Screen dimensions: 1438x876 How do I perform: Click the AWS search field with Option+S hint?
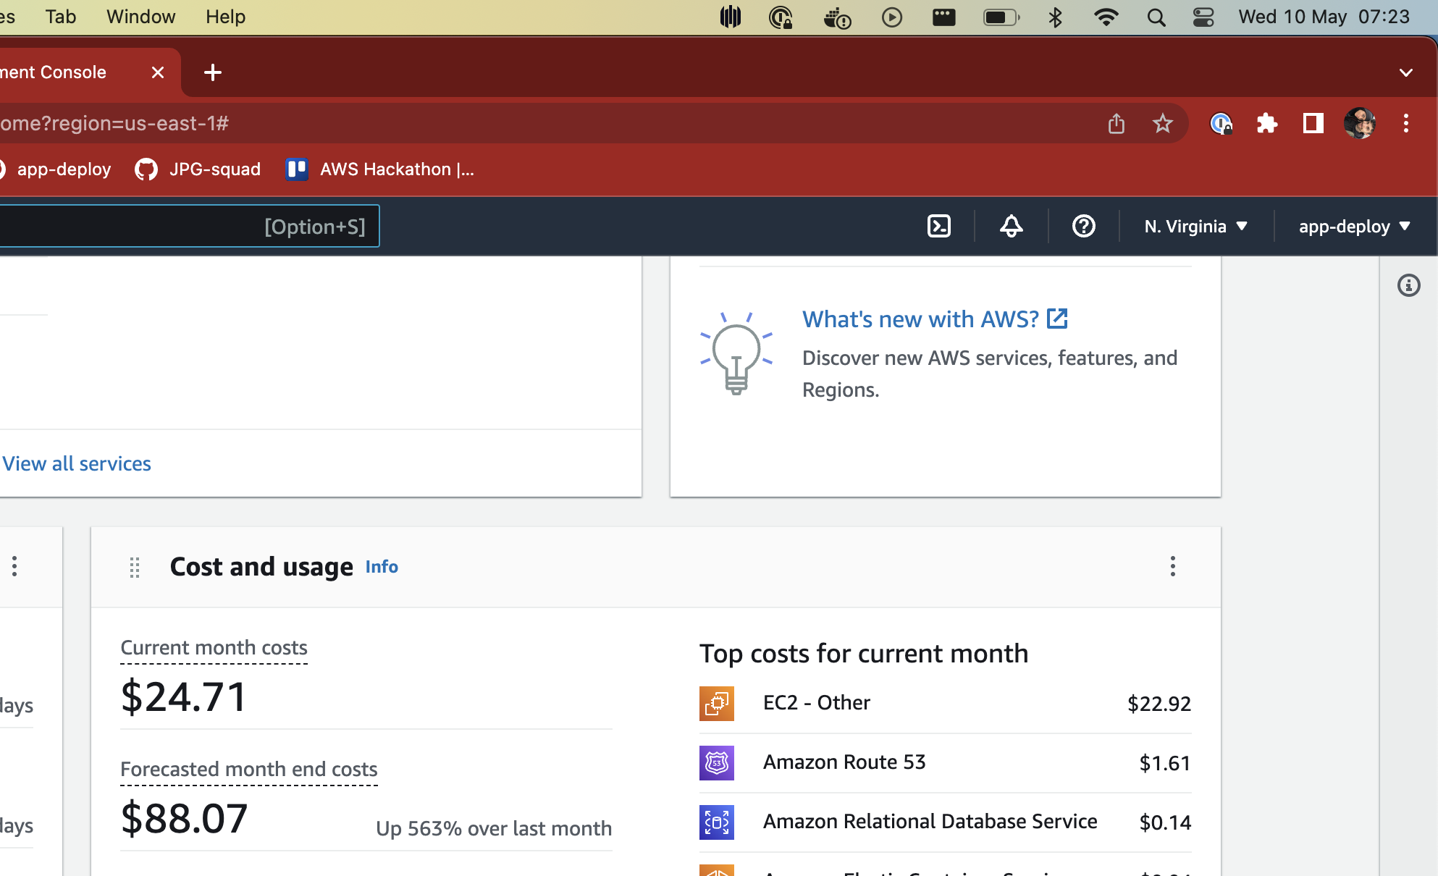[x=190, y=227]
